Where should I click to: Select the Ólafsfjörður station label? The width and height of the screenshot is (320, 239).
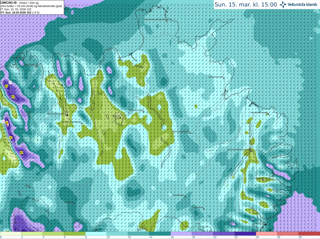pyautogui.click(x=29, y=65)
